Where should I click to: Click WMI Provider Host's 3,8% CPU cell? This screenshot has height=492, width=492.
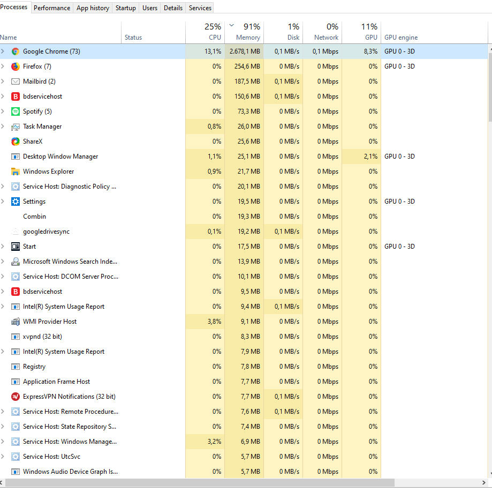pos(205,322)
